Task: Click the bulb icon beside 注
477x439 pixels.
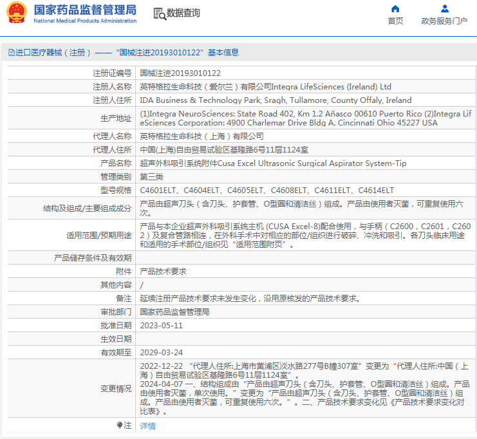Action: point(120,425)
